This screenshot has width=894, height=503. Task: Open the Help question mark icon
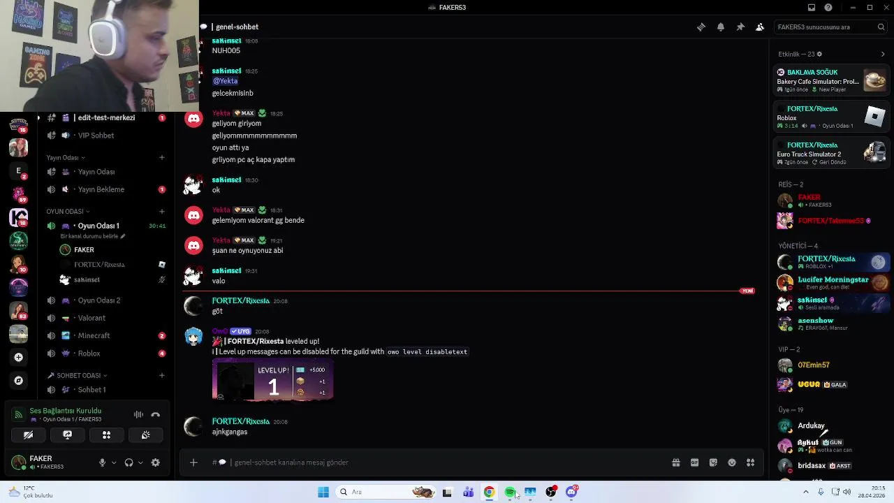coord(828,8)
